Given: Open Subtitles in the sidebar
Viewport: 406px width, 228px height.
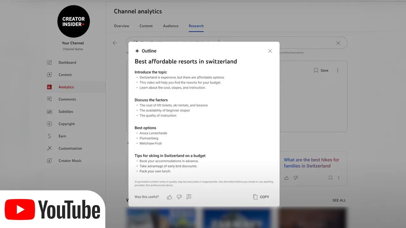Looking at the screenshot, I should 66,112.
